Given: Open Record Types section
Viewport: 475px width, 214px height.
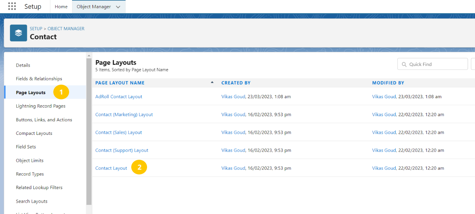Looking at the screenshot, I should (x=30, y=174).
